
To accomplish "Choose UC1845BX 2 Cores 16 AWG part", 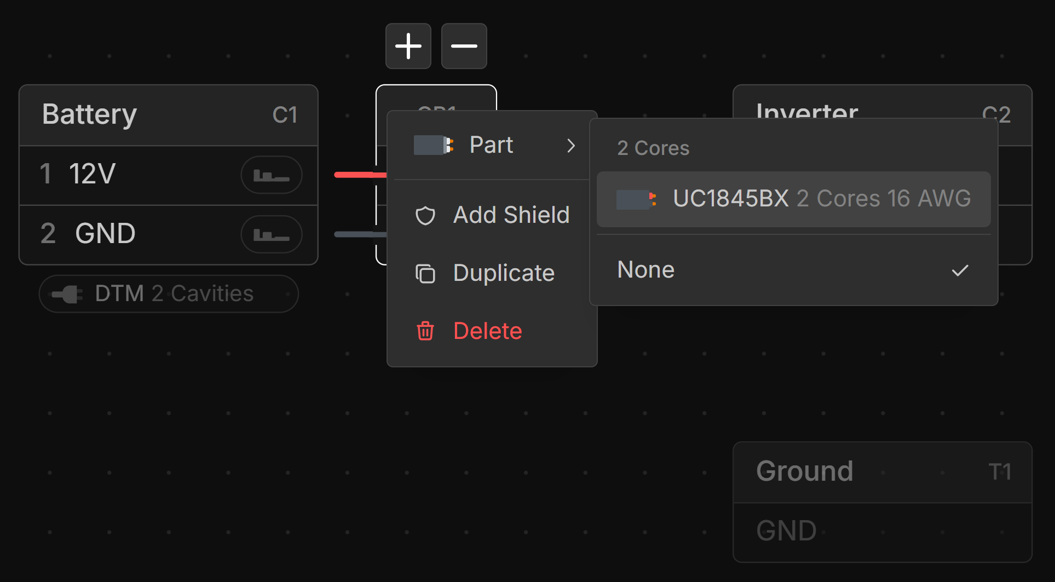I will (793, 199).
